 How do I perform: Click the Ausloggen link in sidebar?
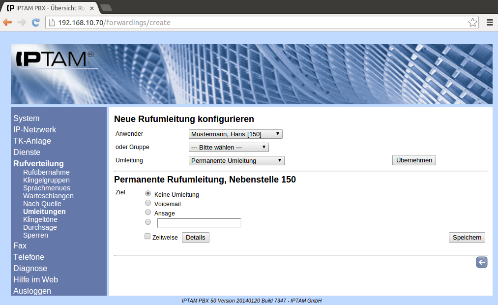(x=32, y=291)
